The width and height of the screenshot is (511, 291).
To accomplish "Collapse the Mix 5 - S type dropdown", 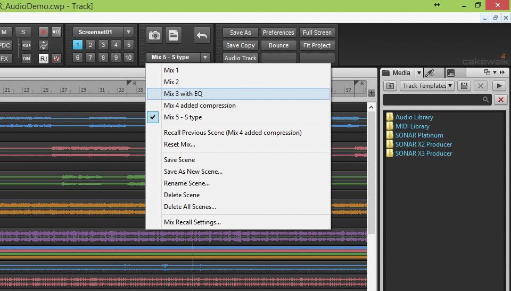I will coord(205,58).
